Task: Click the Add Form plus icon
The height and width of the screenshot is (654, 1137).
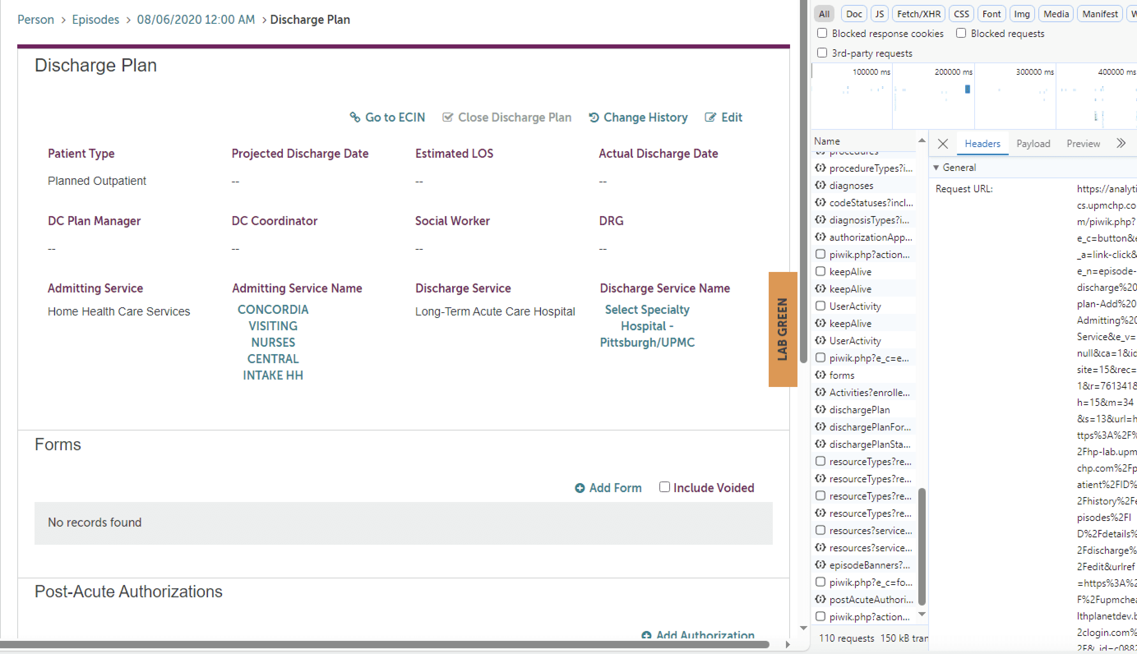Action: point(580,488)
